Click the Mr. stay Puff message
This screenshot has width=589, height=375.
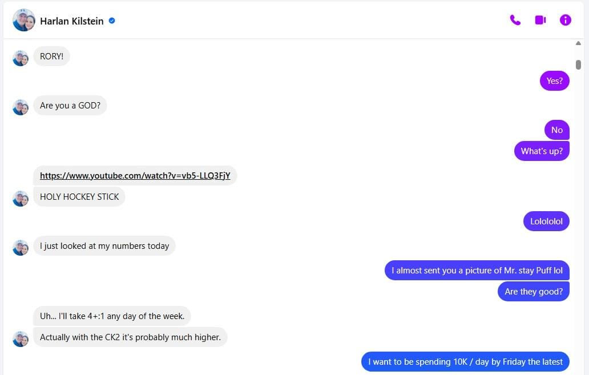477,271
